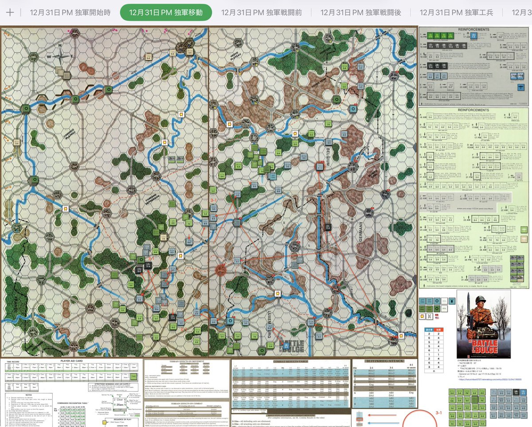Select the blue ATT ENG marker in the legend
This screenshot has width=532, height=427.
click(x=422, y=301)
